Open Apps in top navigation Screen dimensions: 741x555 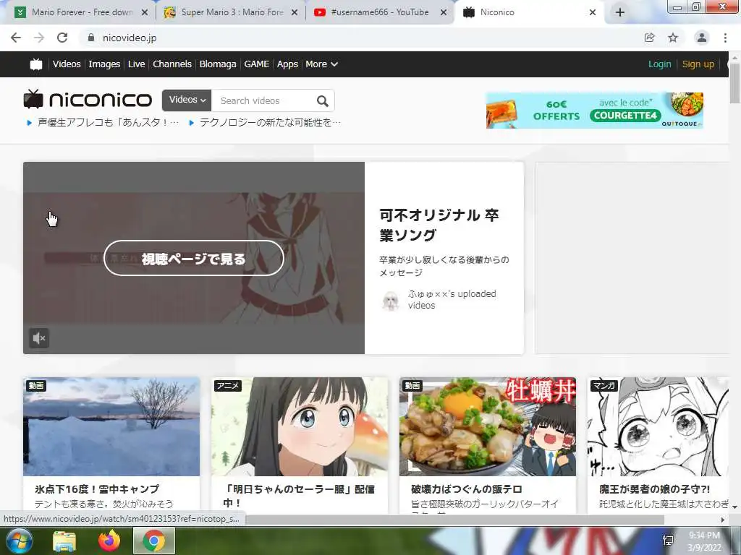(x=287, y=64)
